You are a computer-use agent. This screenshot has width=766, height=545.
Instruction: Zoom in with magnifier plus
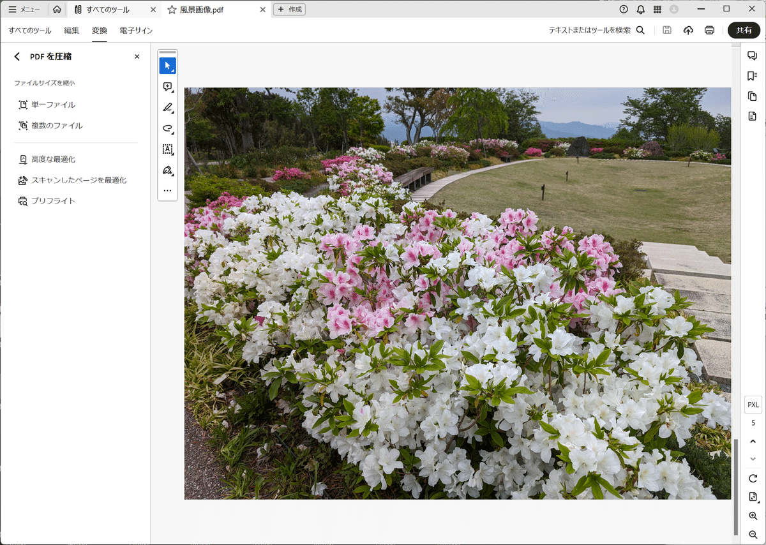(753, 516)
